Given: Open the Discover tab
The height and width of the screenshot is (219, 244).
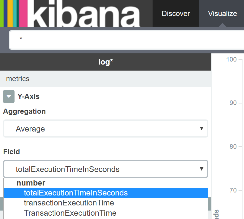Looking at the screenshot, I should tap(176, 14).
